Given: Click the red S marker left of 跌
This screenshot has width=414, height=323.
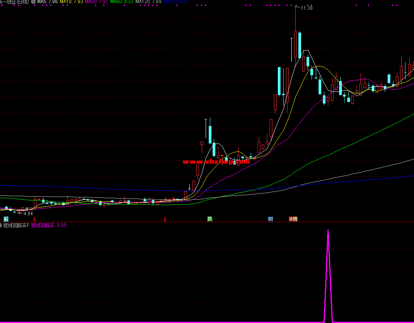Looking at the screenshot, I should click(x=165, y=219).
